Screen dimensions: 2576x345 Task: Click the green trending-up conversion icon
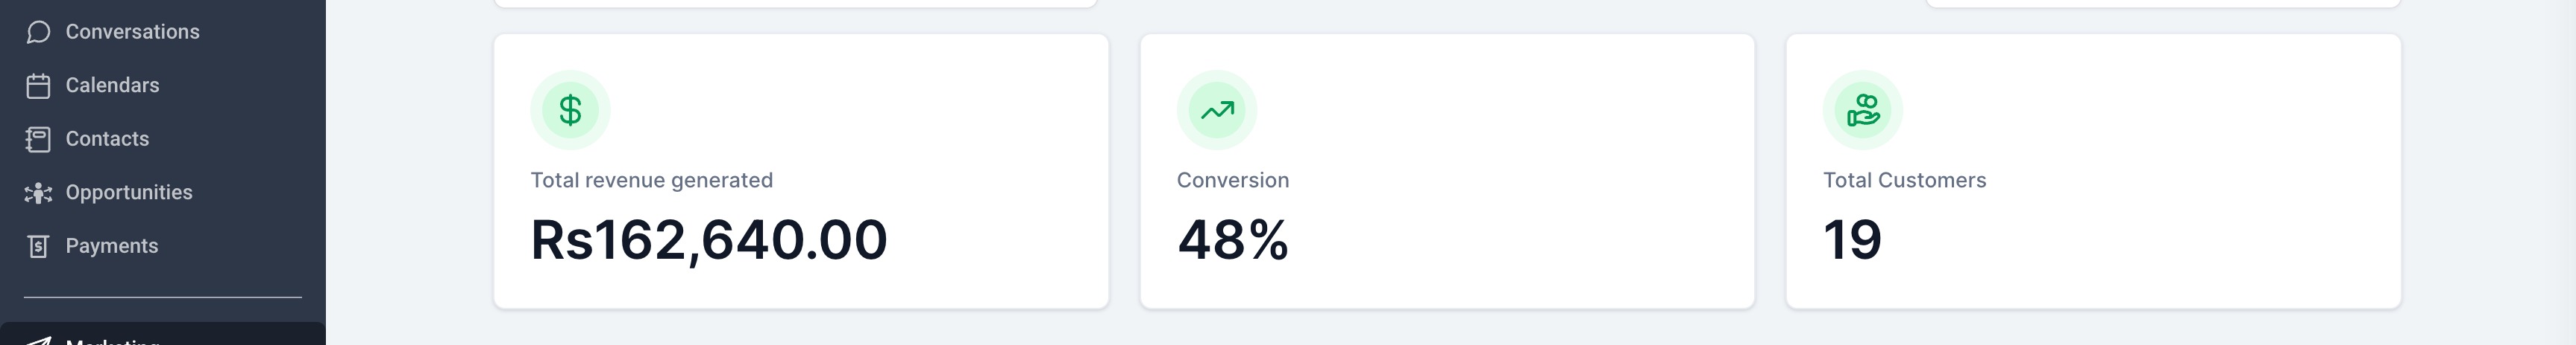(x=1217, y=110)
